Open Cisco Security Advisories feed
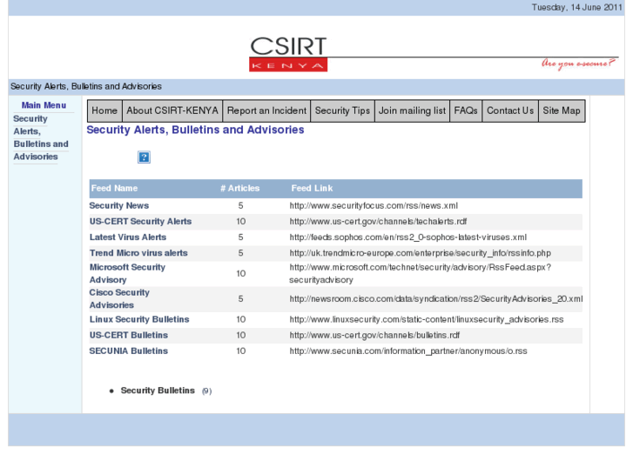Viewport: 633px width, 474px height. pos(119,299)
